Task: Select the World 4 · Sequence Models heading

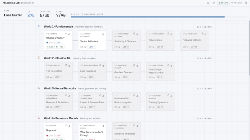Action: (x=61, y=118)
